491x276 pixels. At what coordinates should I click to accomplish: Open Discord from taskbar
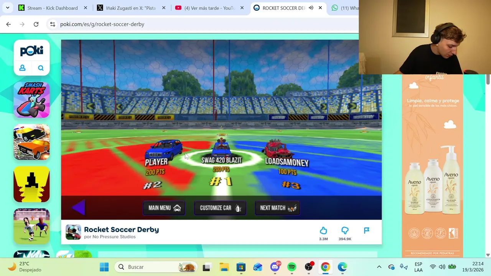click(275, 267)
